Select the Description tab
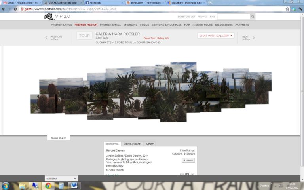The height and width of the screenshot is (190, 304). click(x=112, y=144)
